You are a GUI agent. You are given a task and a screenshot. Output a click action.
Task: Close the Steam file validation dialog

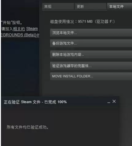click(x=114, y=101)
